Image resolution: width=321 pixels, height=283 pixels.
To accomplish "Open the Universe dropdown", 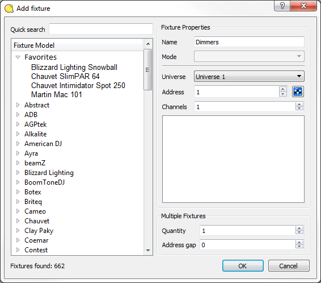I will [x=249, y=77].
